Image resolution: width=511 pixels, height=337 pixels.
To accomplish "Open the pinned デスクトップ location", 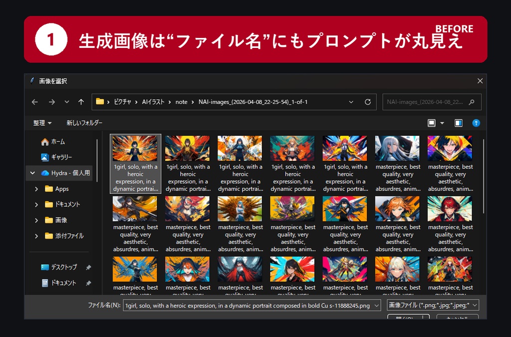I will (x=59, y=267).
